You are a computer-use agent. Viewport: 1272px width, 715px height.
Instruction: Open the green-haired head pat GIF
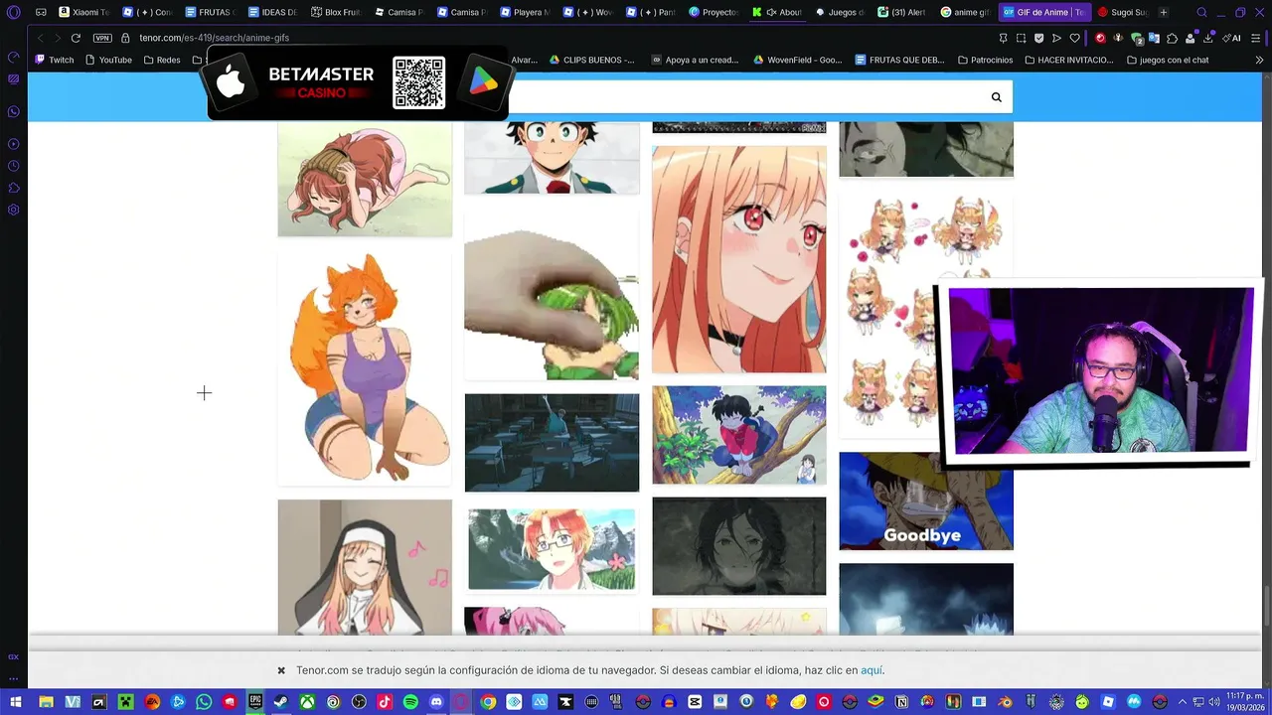552,296
